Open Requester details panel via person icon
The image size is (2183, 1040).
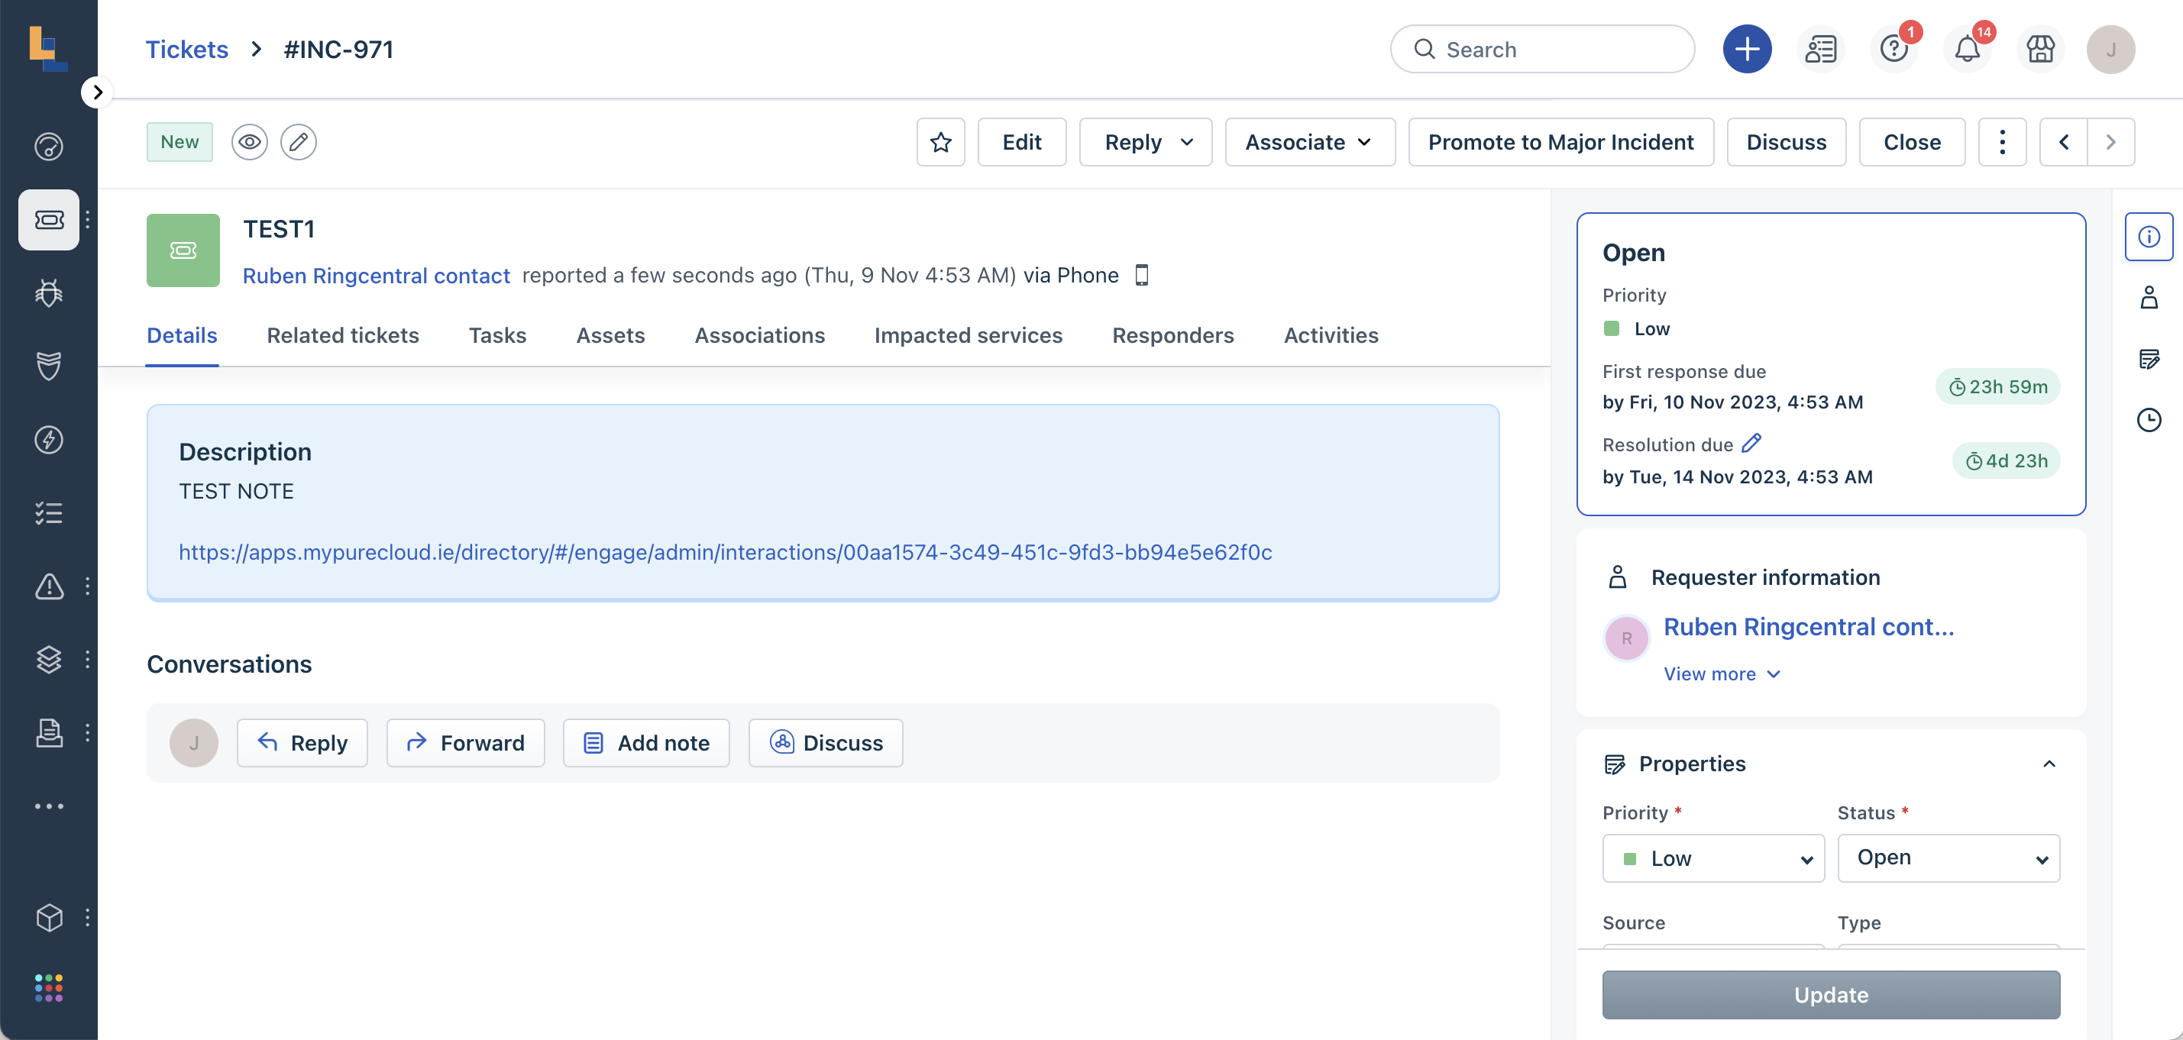click(2150, 297)
